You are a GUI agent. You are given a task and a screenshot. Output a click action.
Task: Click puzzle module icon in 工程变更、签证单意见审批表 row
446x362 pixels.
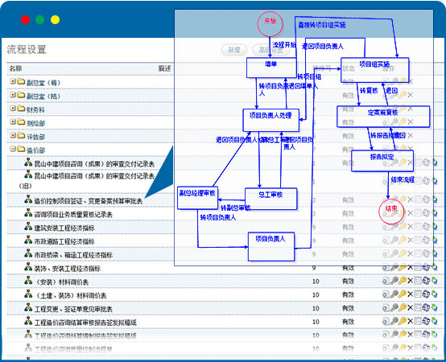(426, 308)
